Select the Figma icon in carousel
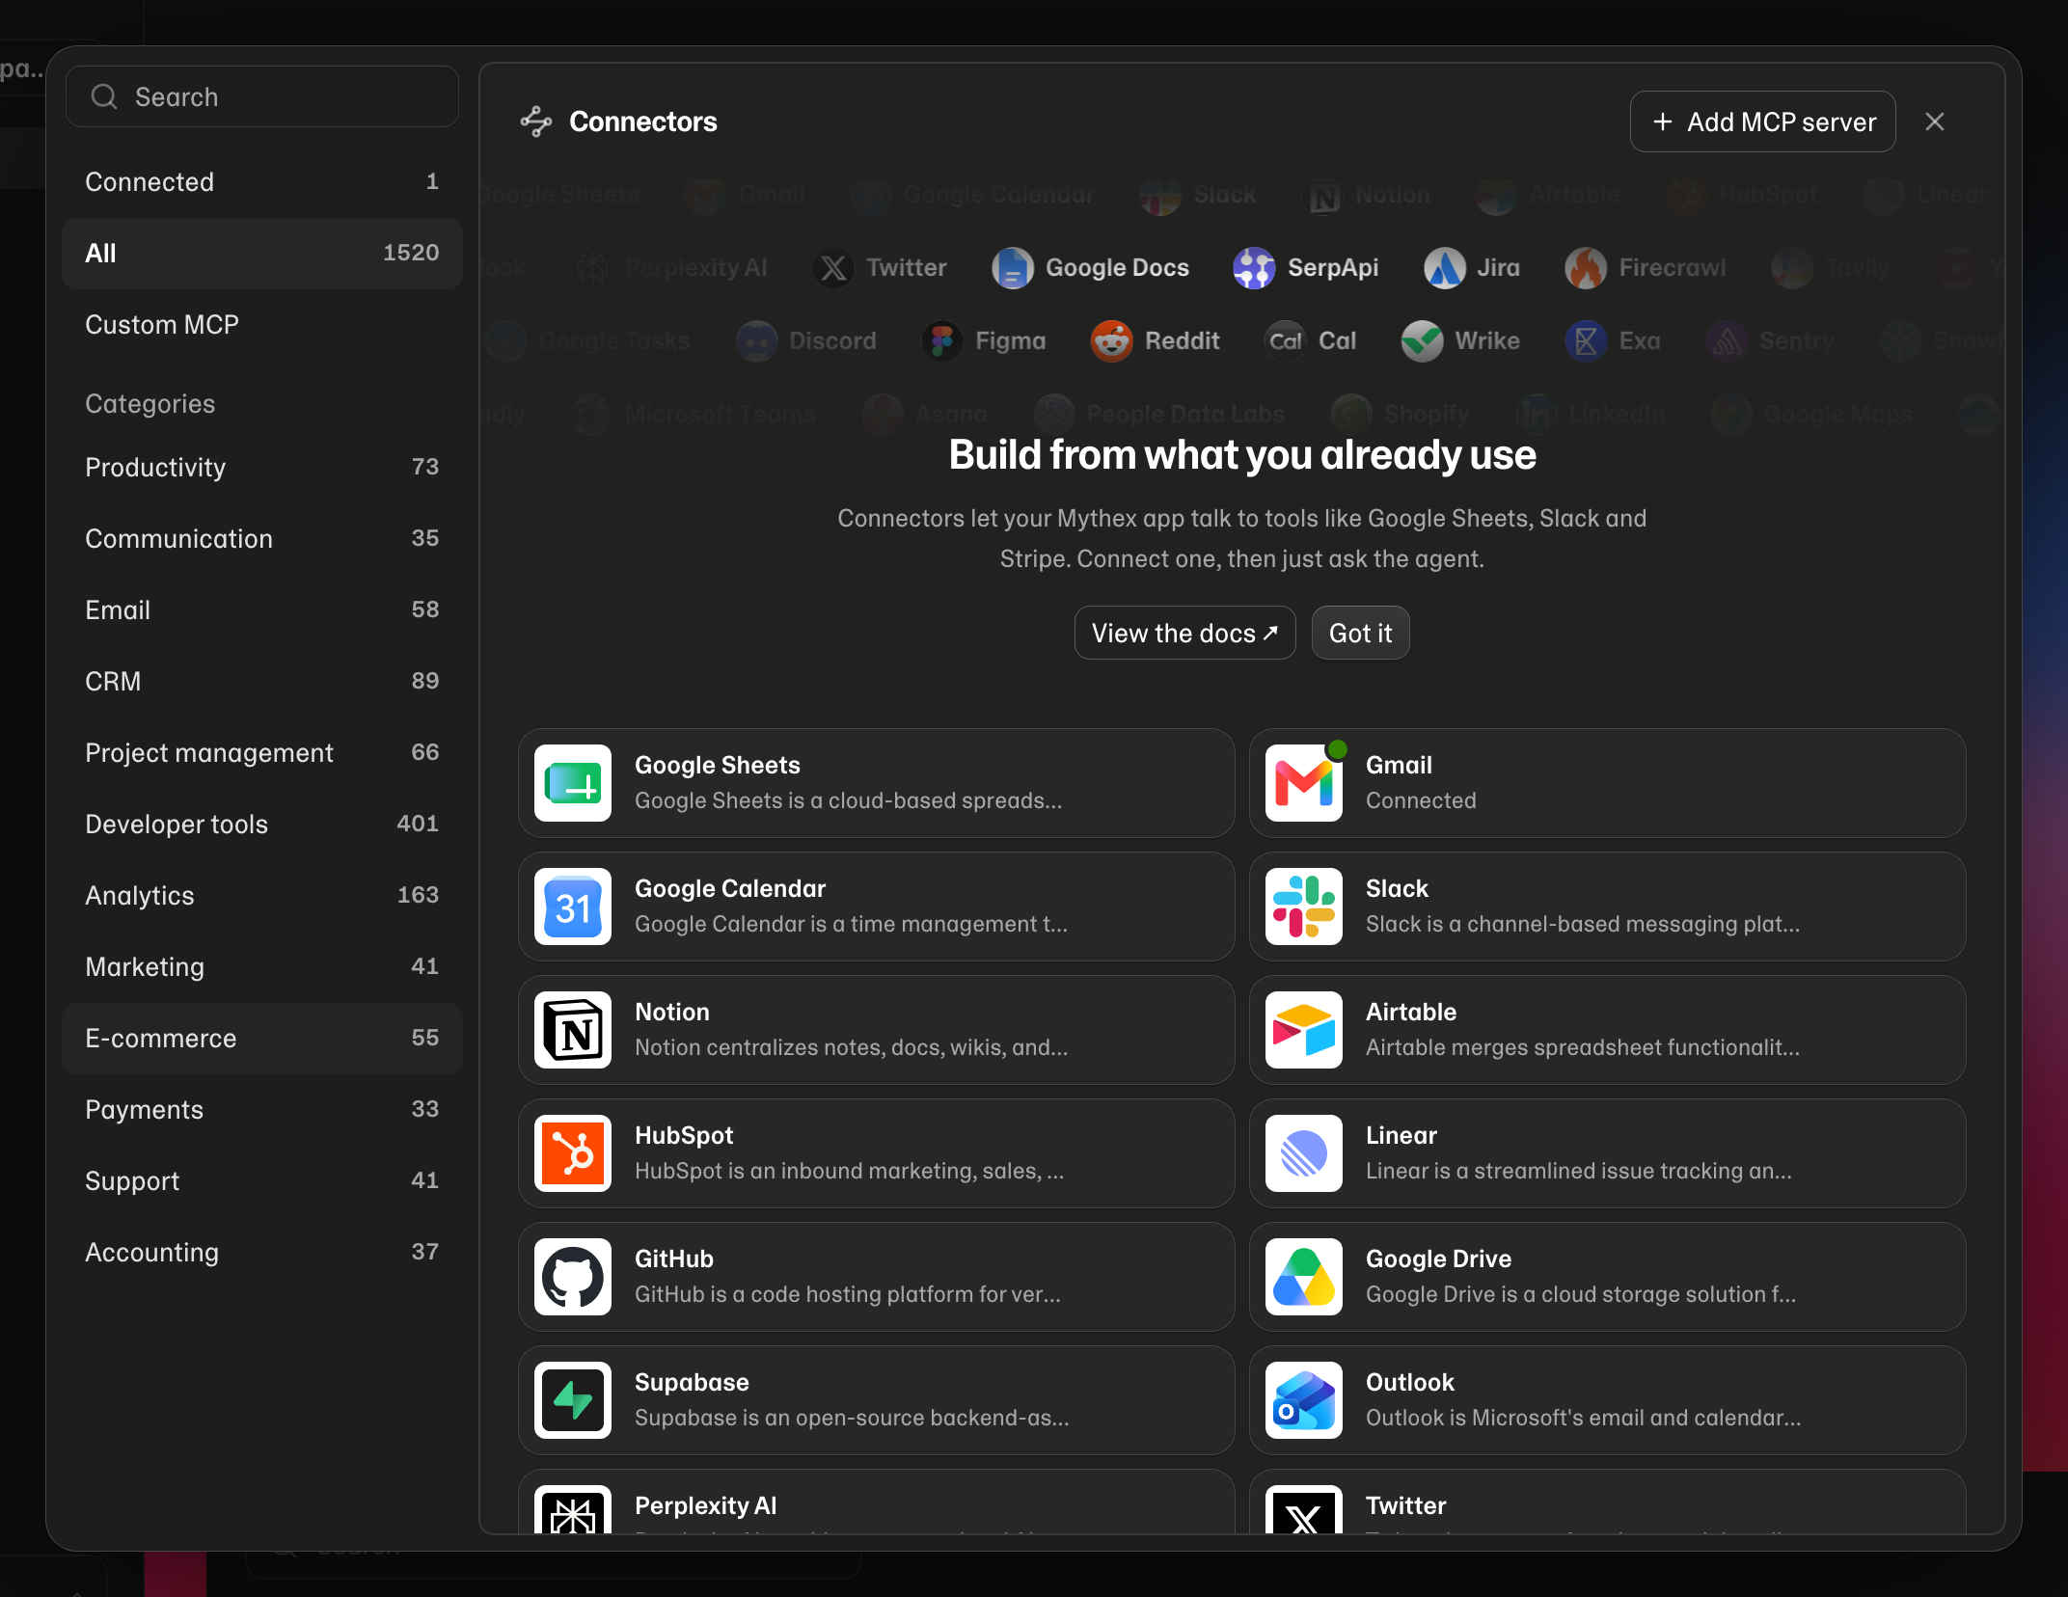 942,341
